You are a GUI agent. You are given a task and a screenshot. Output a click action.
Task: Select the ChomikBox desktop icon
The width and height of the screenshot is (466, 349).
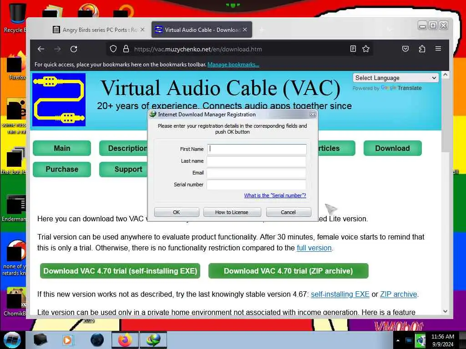point(15,301)
